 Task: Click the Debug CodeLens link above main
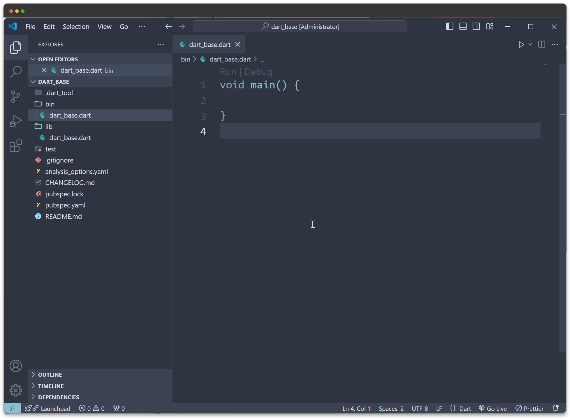(258, 72)
